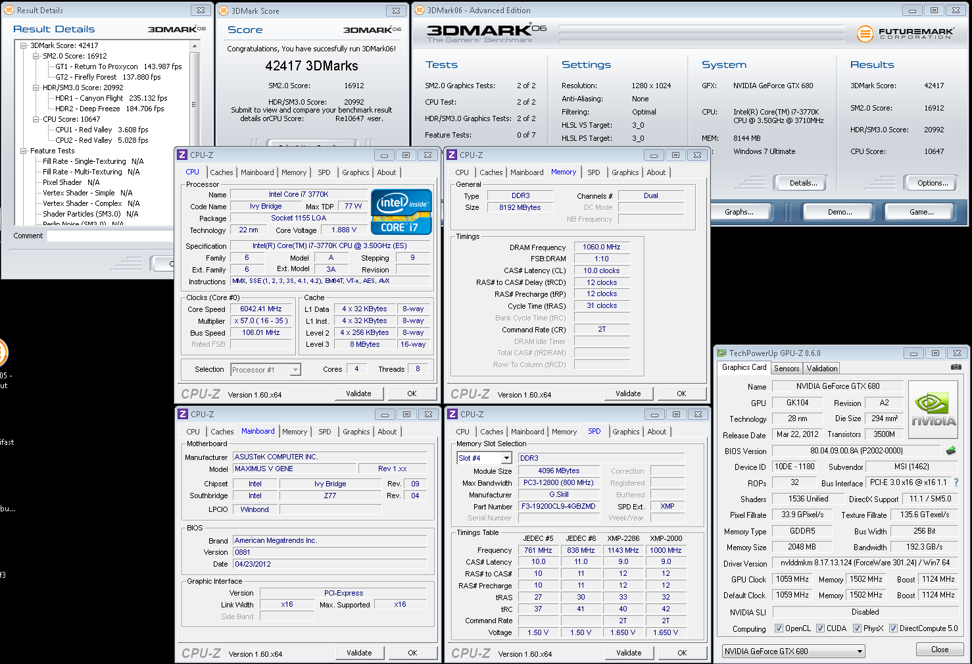Collapse the SM2.0 Score tree node

pos(36,56)
